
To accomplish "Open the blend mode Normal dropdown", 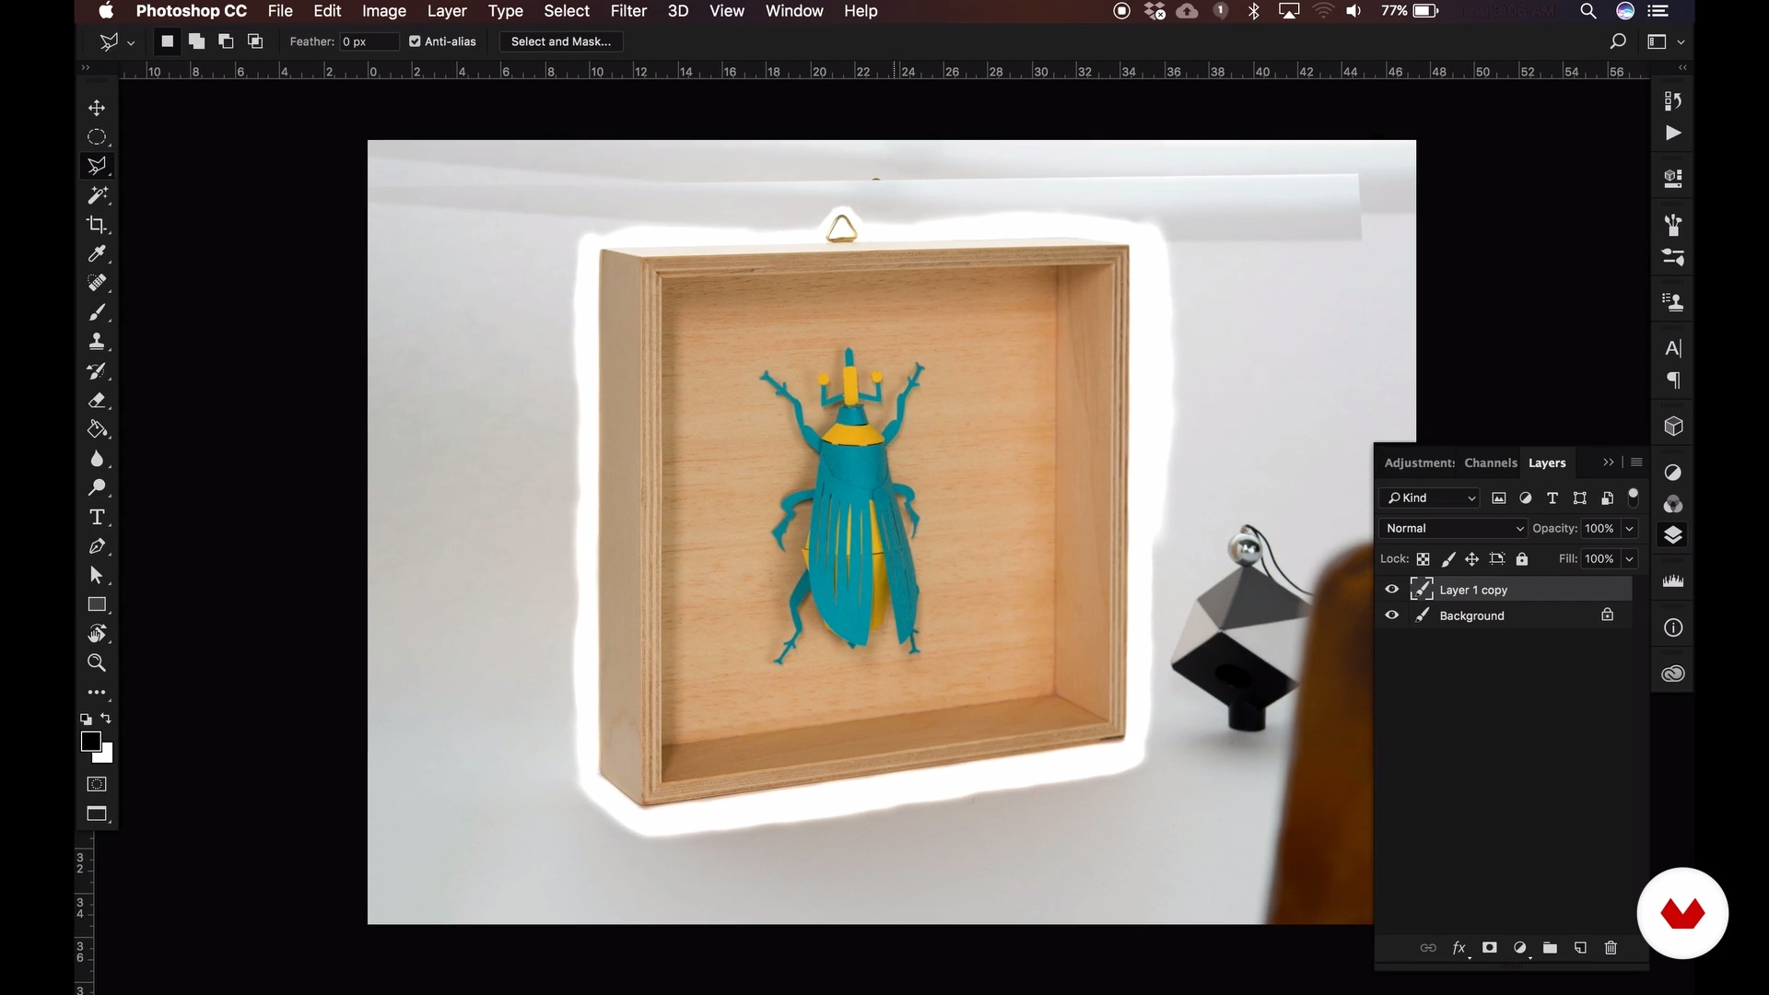I will coord(1454,528).
